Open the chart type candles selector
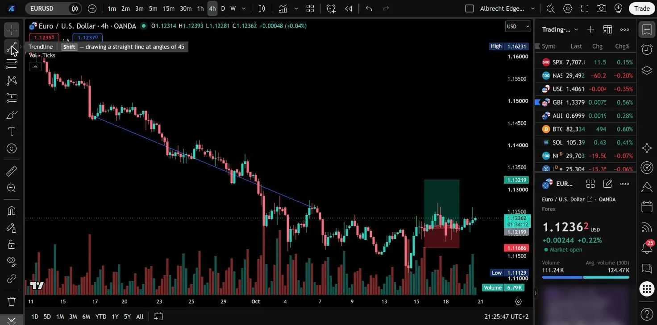The image size is (657, 325). (262, 8)
